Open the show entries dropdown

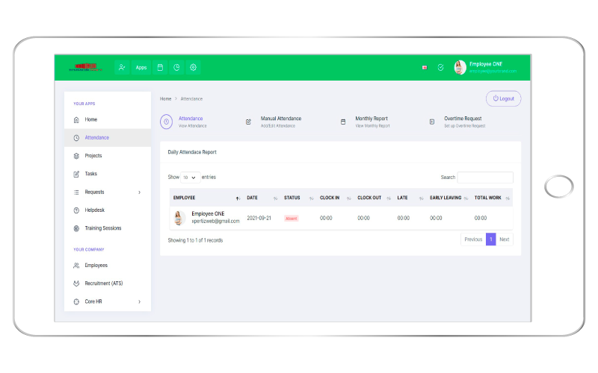click(189, 178)
